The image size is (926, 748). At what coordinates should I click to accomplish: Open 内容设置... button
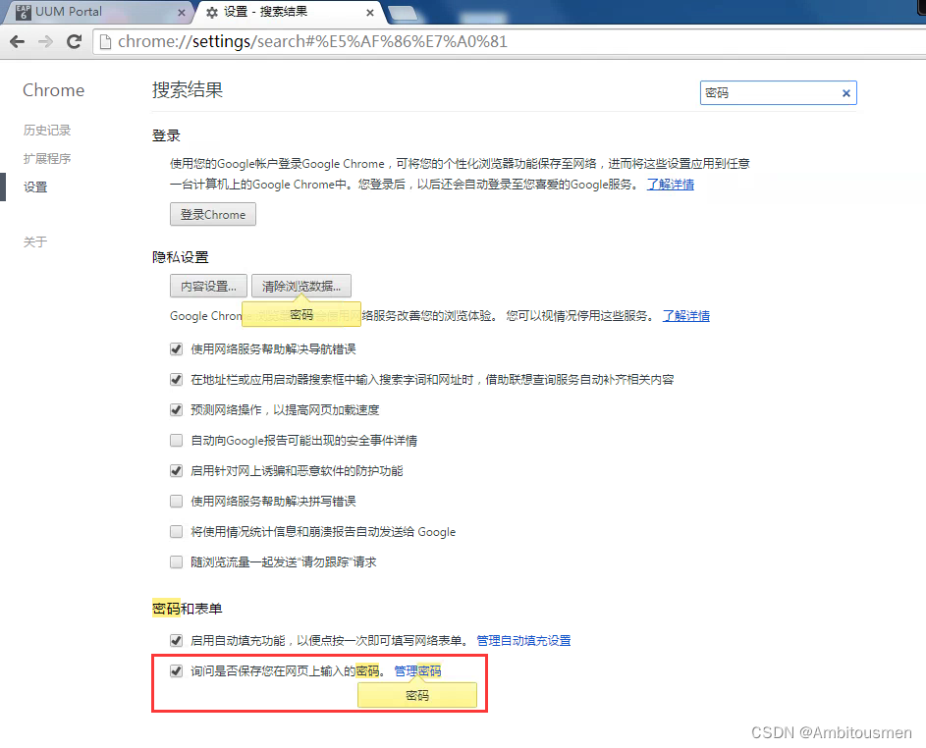point(208,287)
